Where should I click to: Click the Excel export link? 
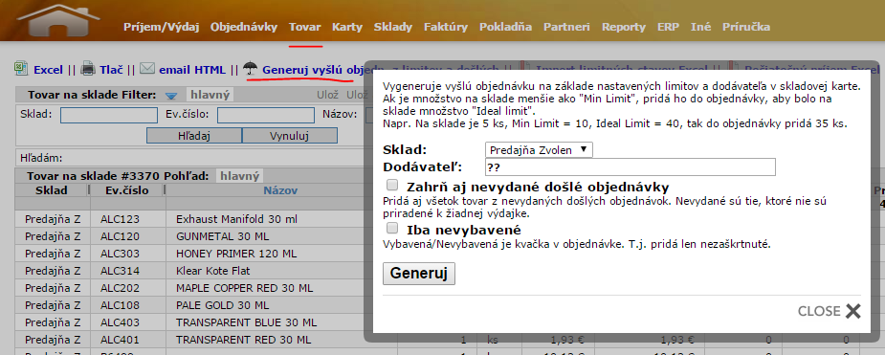pyautogui.click(x=49, y=70)
